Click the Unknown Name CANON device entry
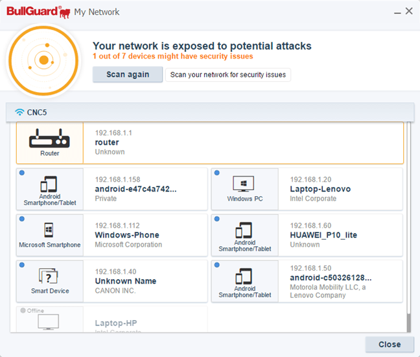The width and height of the screenshot is (420, 357). coord(126,282)
